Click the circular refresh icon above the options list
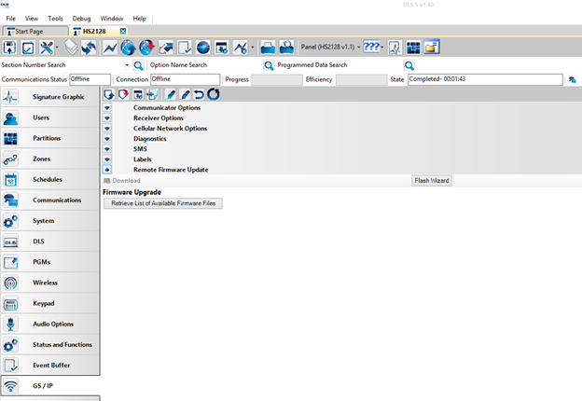The width and height of the screenshot is (582, 401). pyautogui.click(x=213, y=94)
